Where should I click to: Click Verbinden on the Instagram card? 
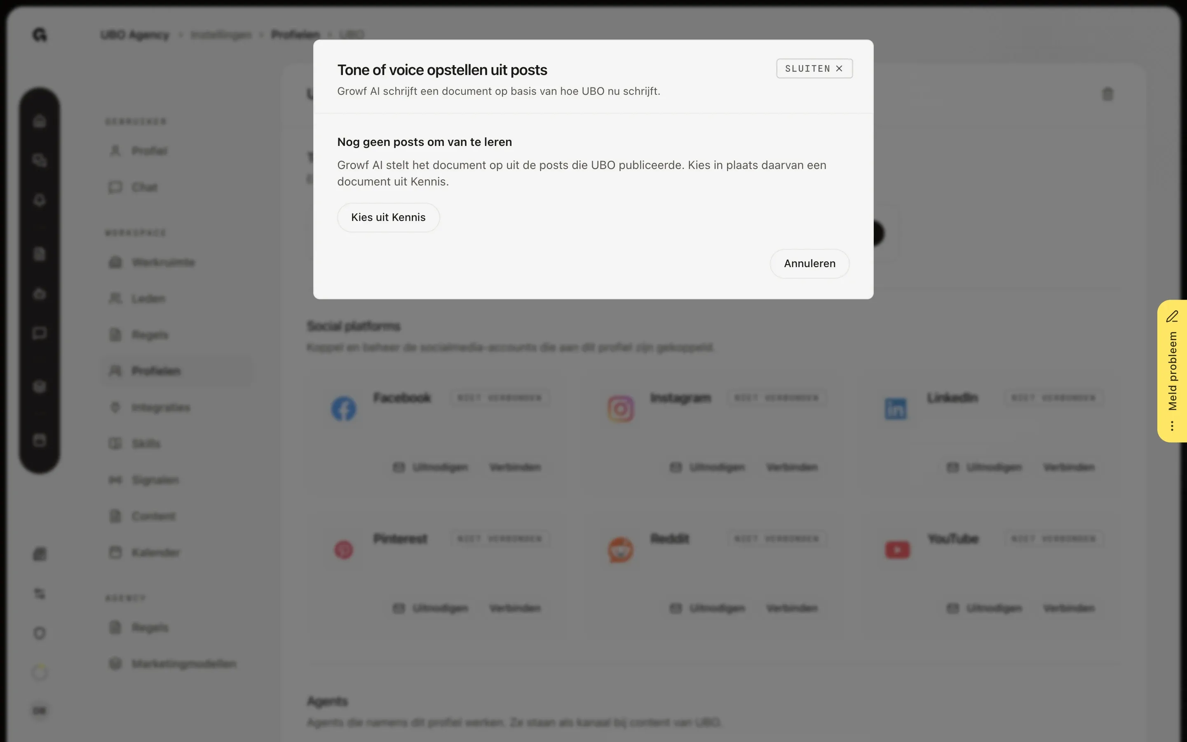click(x=792, y=467)
